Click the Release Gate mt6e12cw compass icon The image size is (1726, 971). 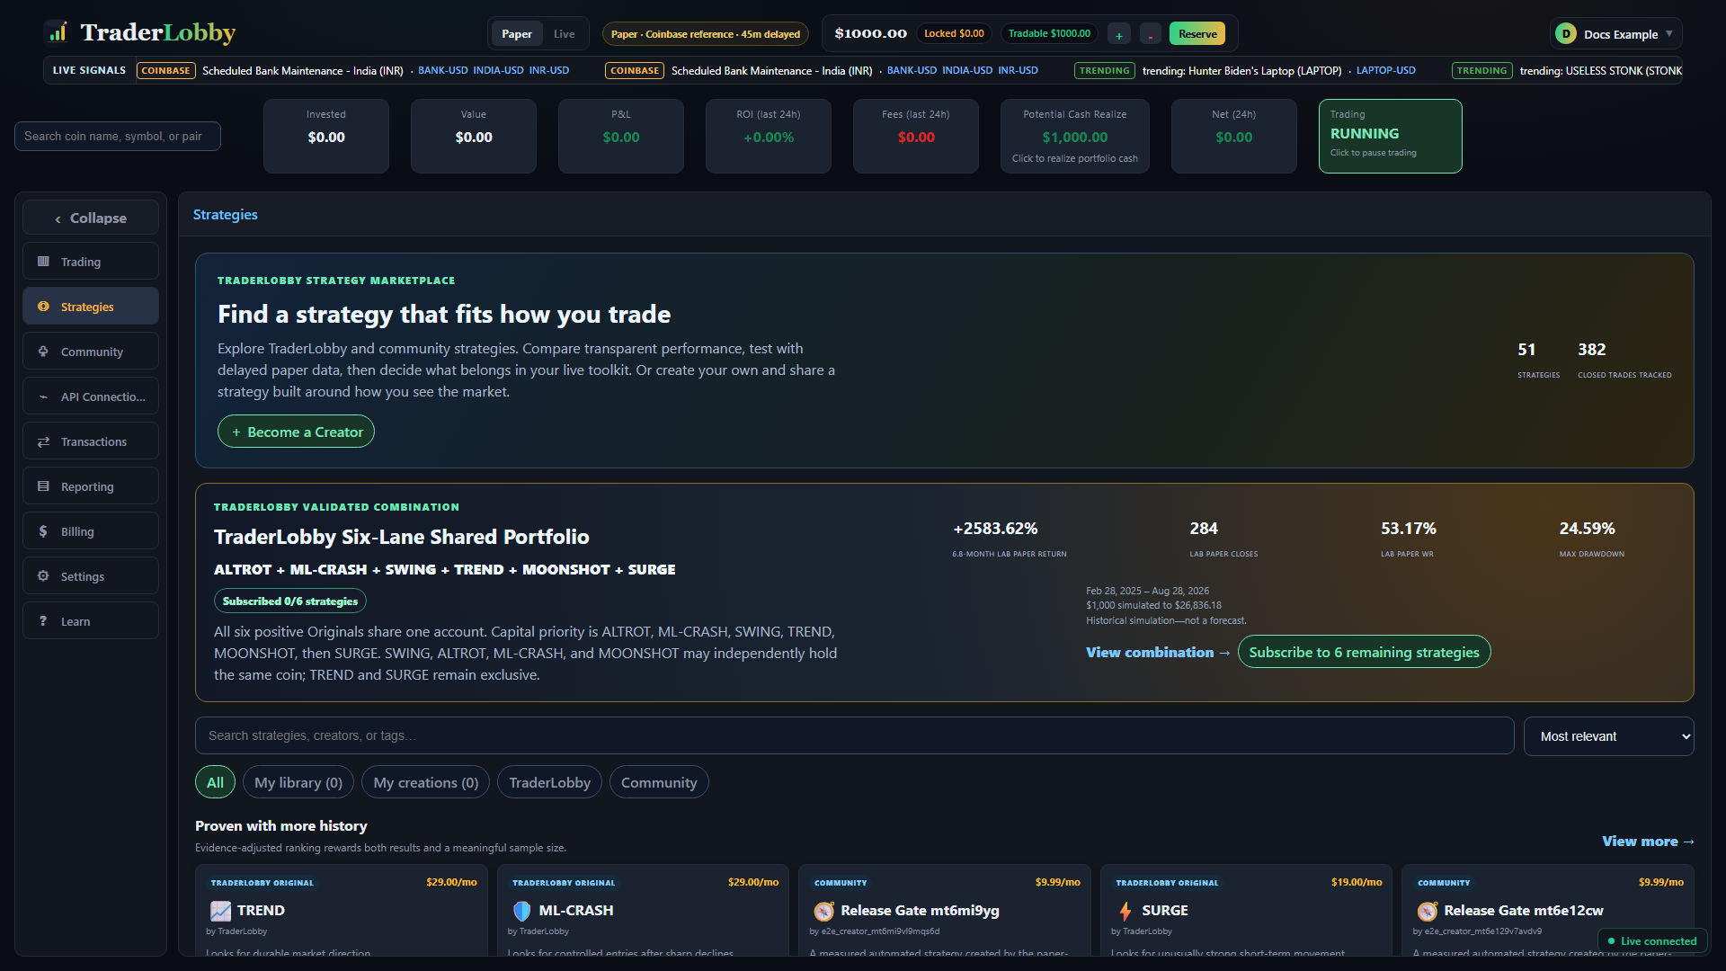pyautogui.click(x=1428, y=912)
